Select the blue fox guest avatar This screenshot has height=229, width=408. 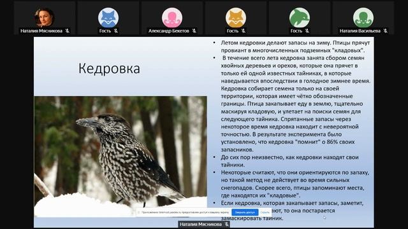[x=108, y=18]
